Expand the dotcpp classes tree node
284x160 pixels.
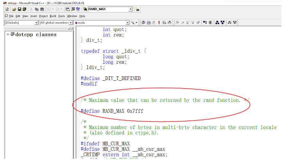click(8, 34)
